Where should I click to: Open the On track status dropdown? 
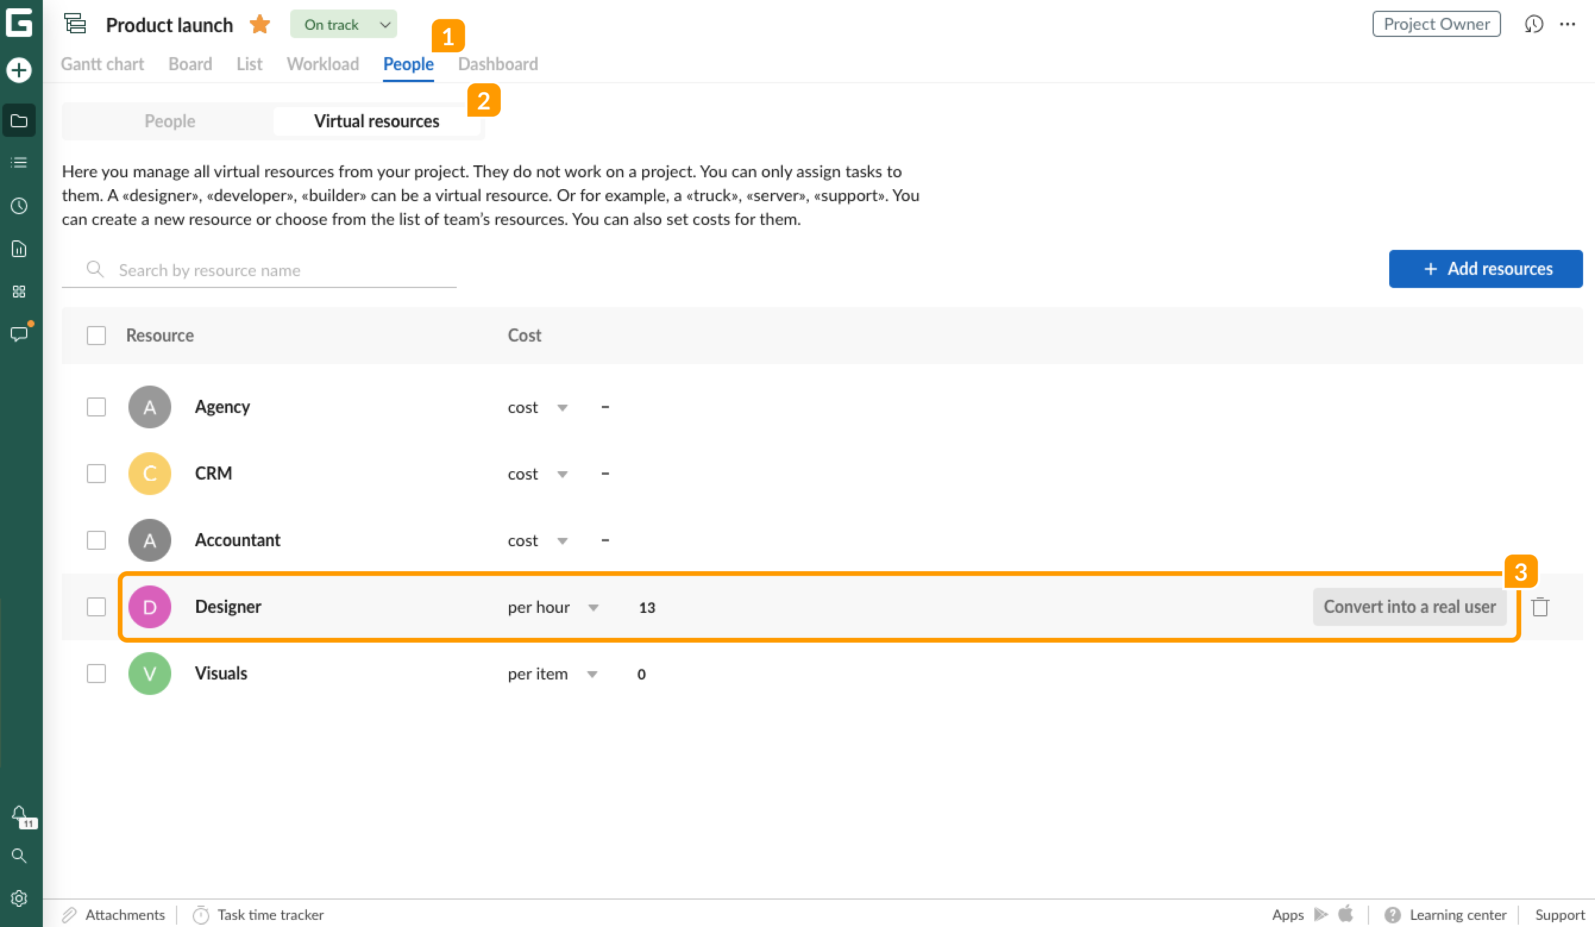[343, 24]
